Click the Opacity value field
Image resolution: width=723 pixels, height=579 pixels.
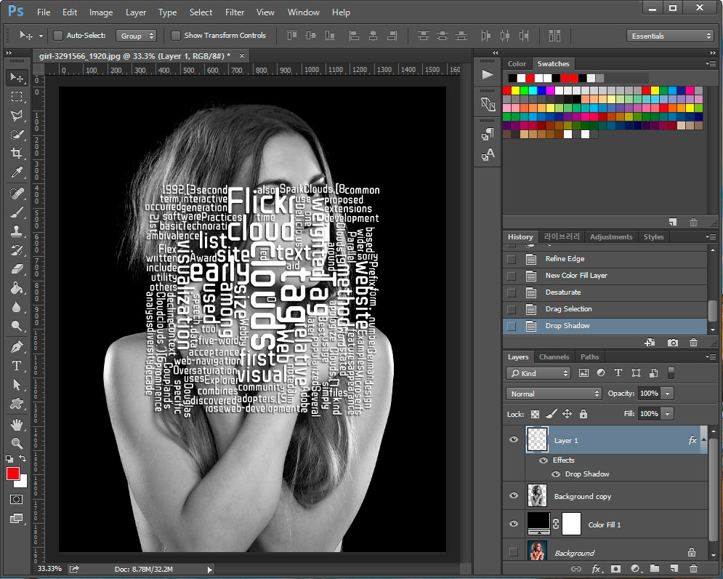pyautogui.click(x=649, y=394)
